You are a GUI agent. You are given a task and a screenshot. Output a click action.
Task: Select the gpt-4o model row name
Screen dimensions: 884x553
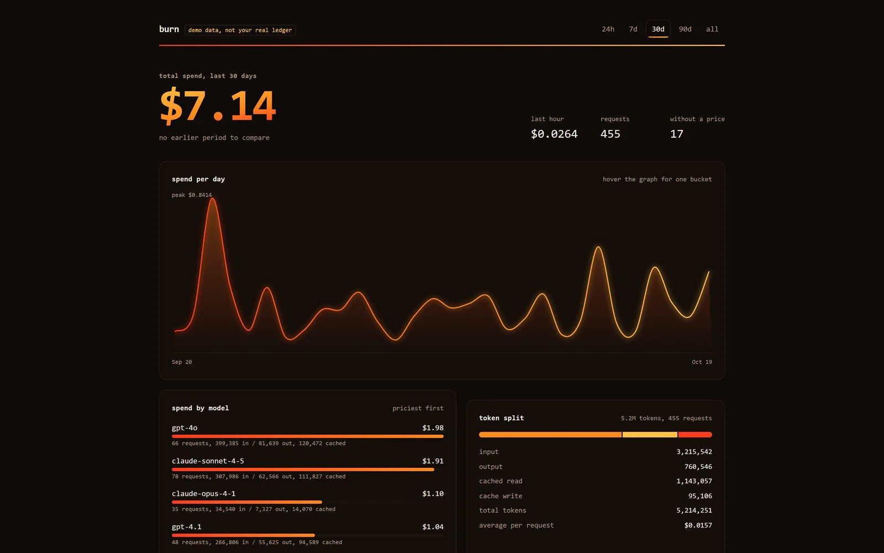[x=185, y=428]
